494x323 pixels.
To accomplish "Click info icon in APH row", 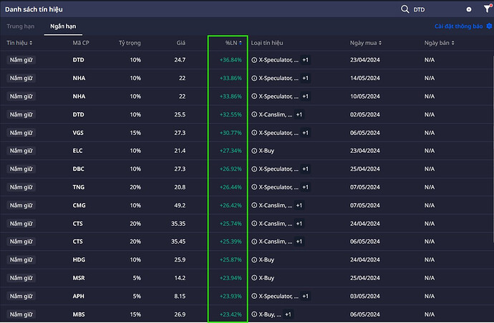I will [x=254, y=297].
